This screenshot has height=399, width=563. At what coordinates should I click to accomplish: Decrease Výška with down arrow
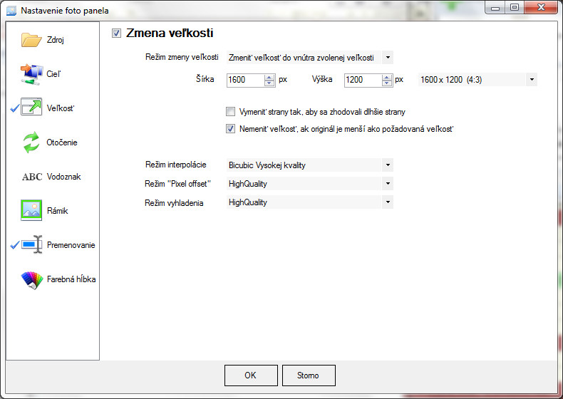(387, 83)
